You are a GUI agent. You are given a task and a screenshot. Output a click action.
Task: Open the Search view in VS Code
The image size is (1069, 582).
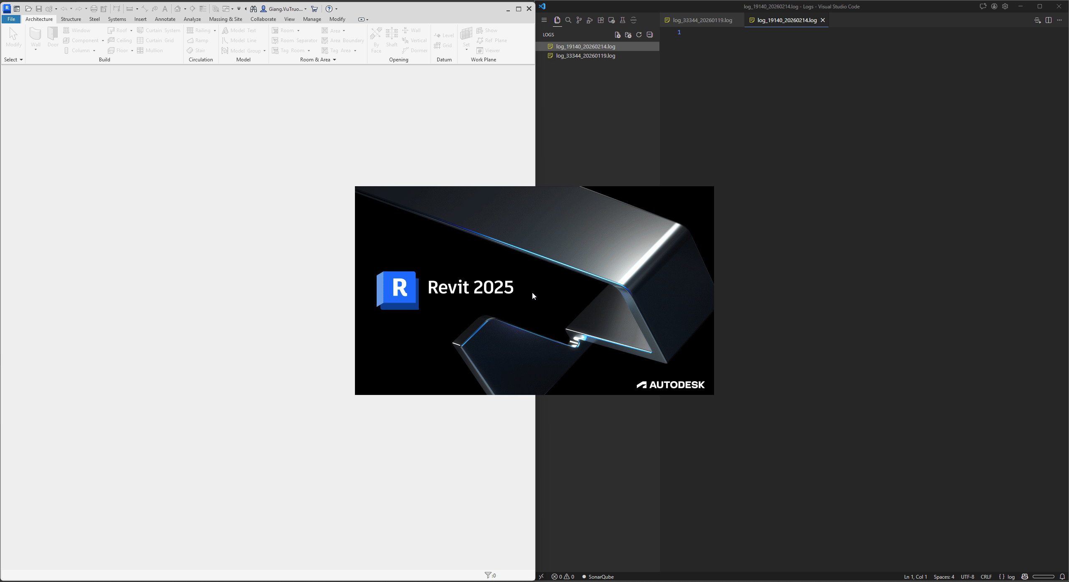tap(568, 20)
